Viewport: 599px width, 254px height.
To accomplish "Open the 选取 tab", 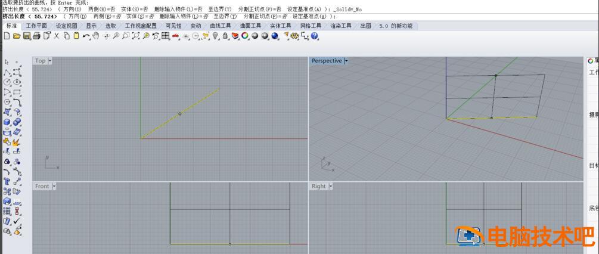I will coord(111,26).
